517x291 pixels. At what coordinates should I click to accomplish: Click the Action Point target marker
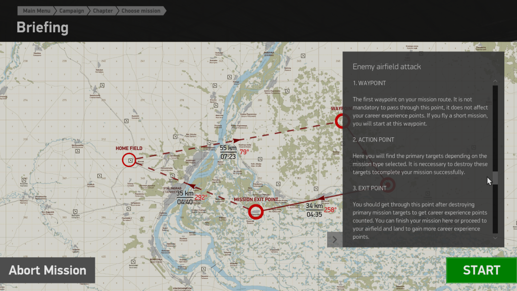click(388, 185)
